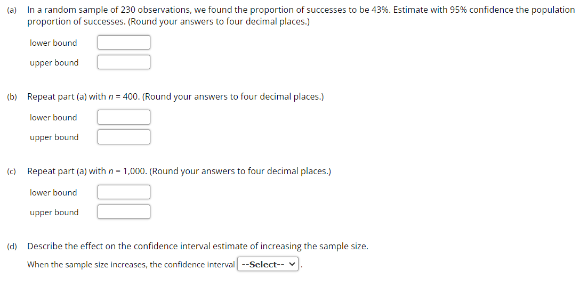Screen dimensions: 588x294
Task: Open the --Select-- confidence interval dropdown
Action: pyautogui.click(x=268, y=264)
